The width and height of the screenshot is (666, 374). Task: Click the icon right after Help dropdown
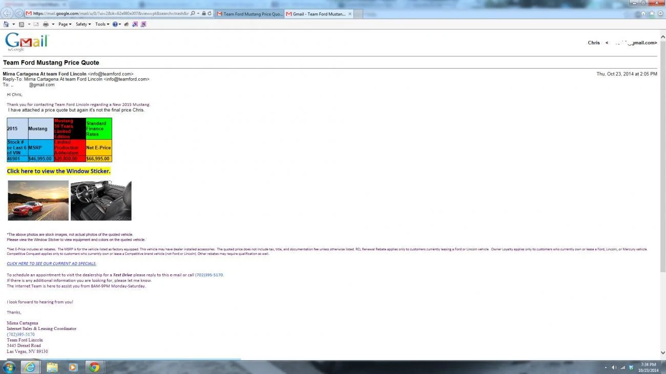(x=127, y=24)
